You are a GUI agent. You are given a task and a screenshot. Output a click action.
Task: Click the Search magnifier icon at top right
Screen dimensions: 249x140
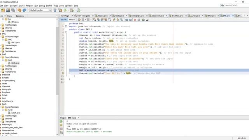coord(223,5)
